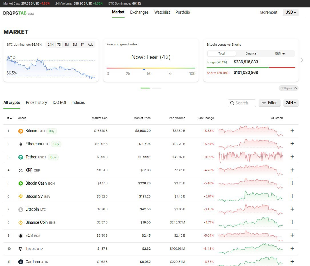Image resolution: width=310 pixels, height=266 pixels.
Task: Click the Longs vs Shorts ratio bar
Action: (251, 68)
